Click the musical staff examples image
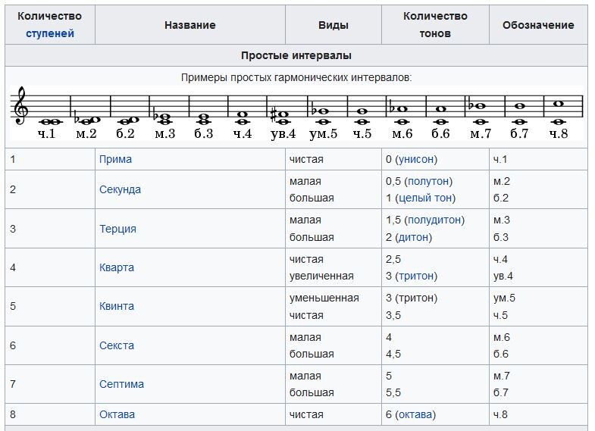This screenshot has width=595, height=431. click(296, 113)
